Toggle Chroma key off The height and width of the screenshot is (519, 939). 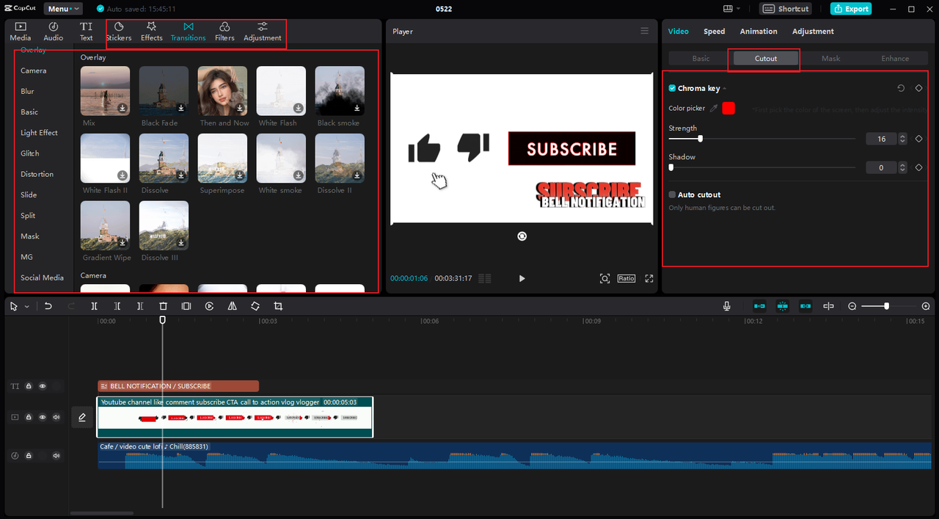(671, 87)
